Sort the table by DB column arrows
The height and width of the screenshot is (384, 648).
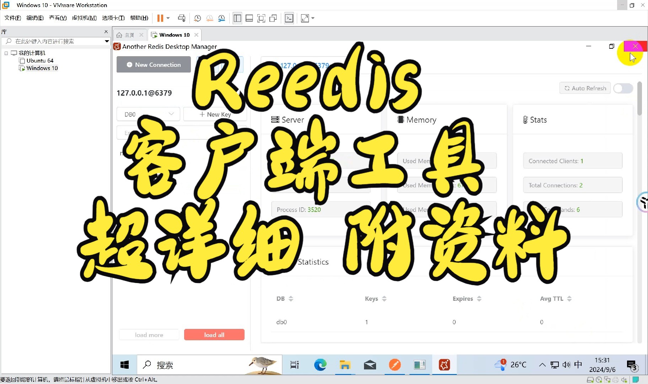tap(291, 299)
